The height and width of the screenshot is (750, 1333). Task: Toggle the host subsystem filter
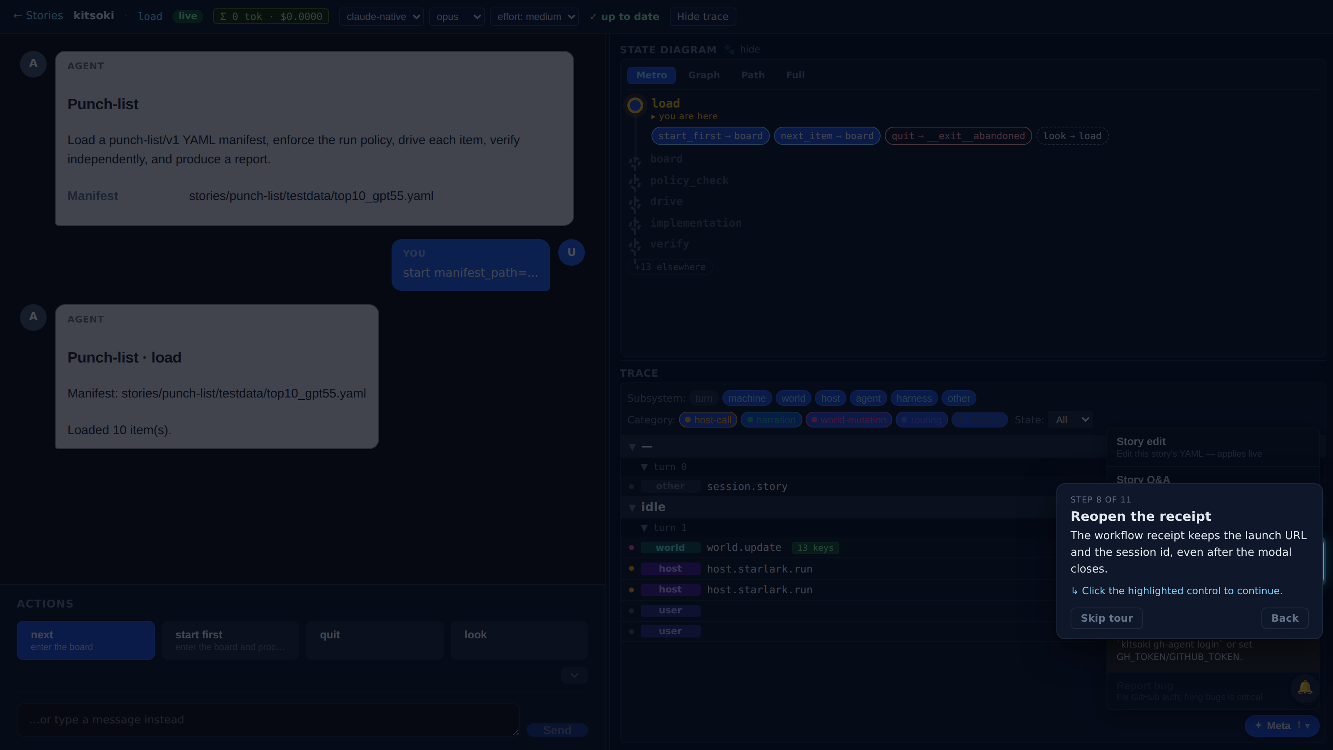point(830,398)
